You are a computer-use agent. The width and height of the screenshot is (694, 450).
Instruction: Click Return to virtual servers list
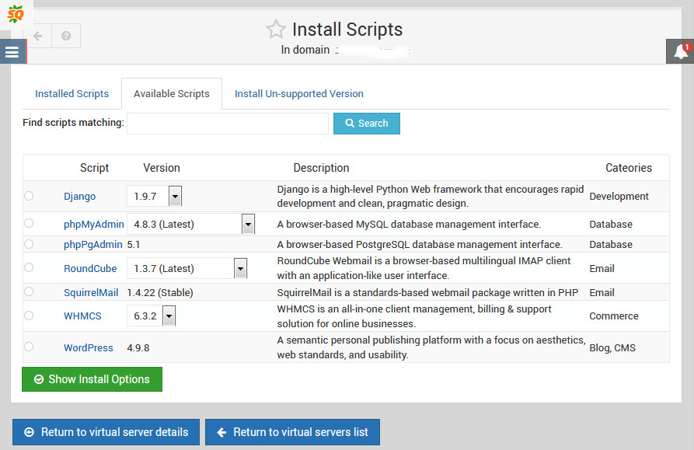tap(292, 432)
